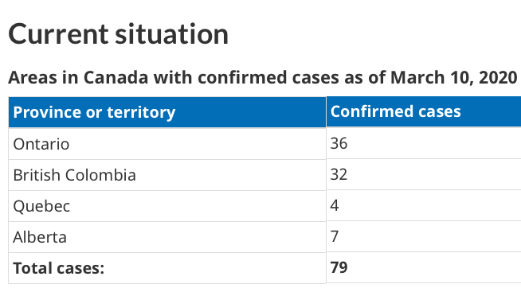
Task: Select the Ontario row label
Action: 41,144
